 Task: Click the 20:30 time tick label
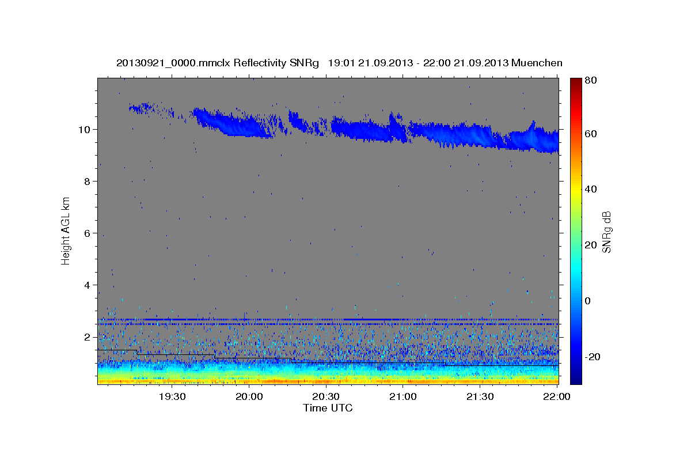(325, 396)
